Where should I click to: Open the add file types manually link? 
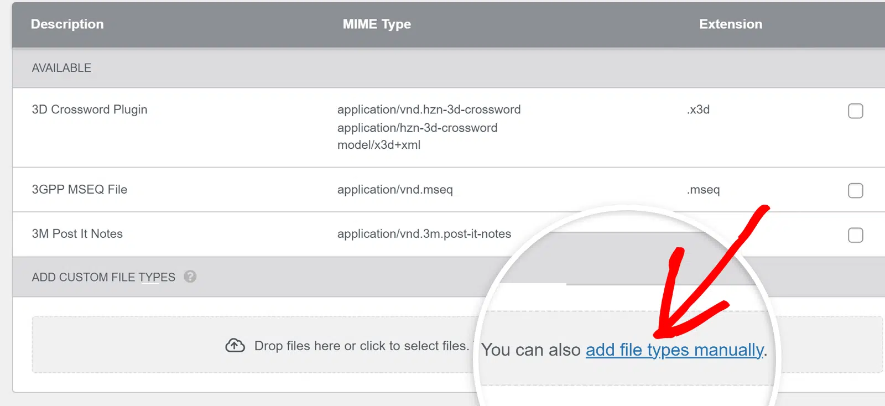[x=674, y=350]
